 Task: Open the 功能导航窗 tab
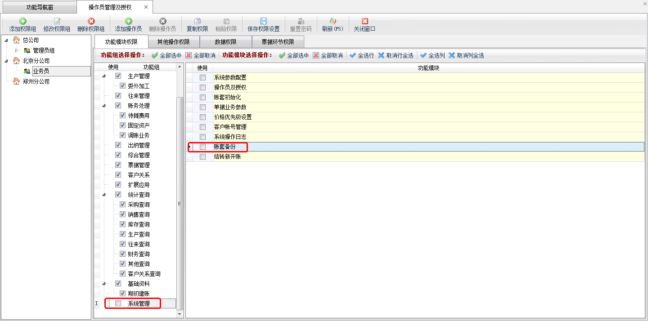[38, 7]
